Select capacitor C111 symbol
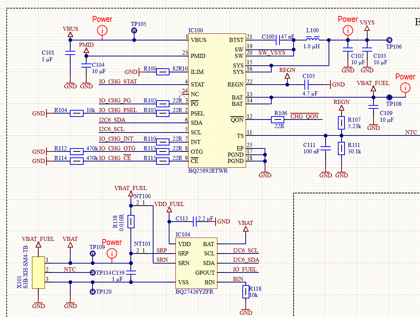The image size is (420, 317). pyautogui.click(x=326, y=148)
